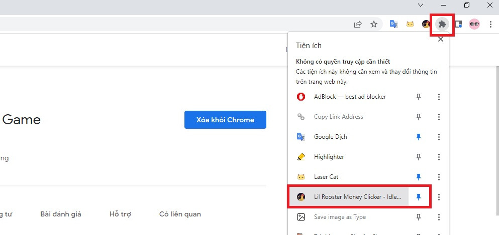The image size is (499, 235).
Task: Open more options for Copy Link Address
Action: click(439, 117)
